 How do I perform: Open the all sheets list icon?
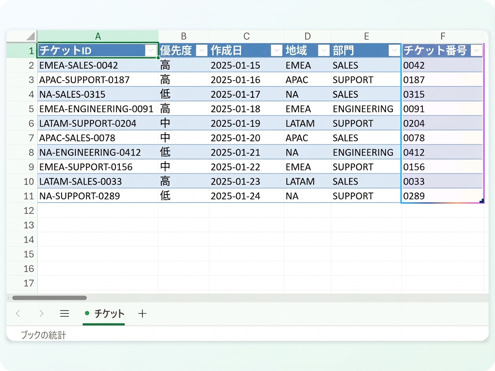point(64,313)
